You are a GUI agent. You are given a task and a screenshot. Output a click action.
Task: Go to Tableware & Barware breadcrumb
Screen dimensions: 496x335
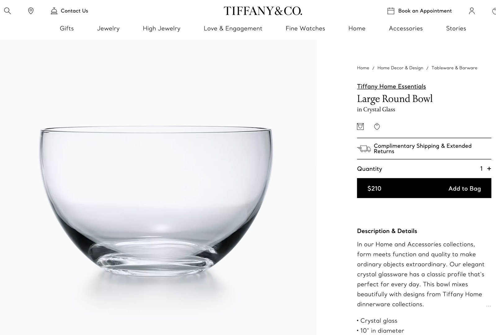[x=454, y=68]
